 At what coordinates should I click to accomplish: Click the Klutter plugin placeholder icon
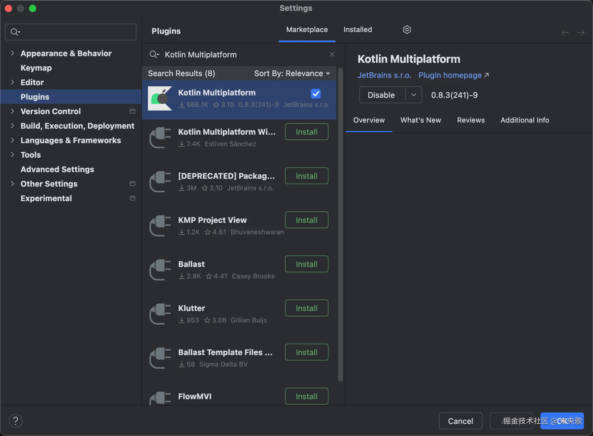(160, 314)
